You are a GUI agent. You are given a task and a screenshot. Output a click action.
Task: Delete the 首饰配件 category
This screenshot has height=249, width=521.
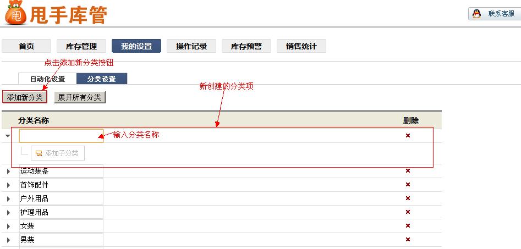coord(408,185)
